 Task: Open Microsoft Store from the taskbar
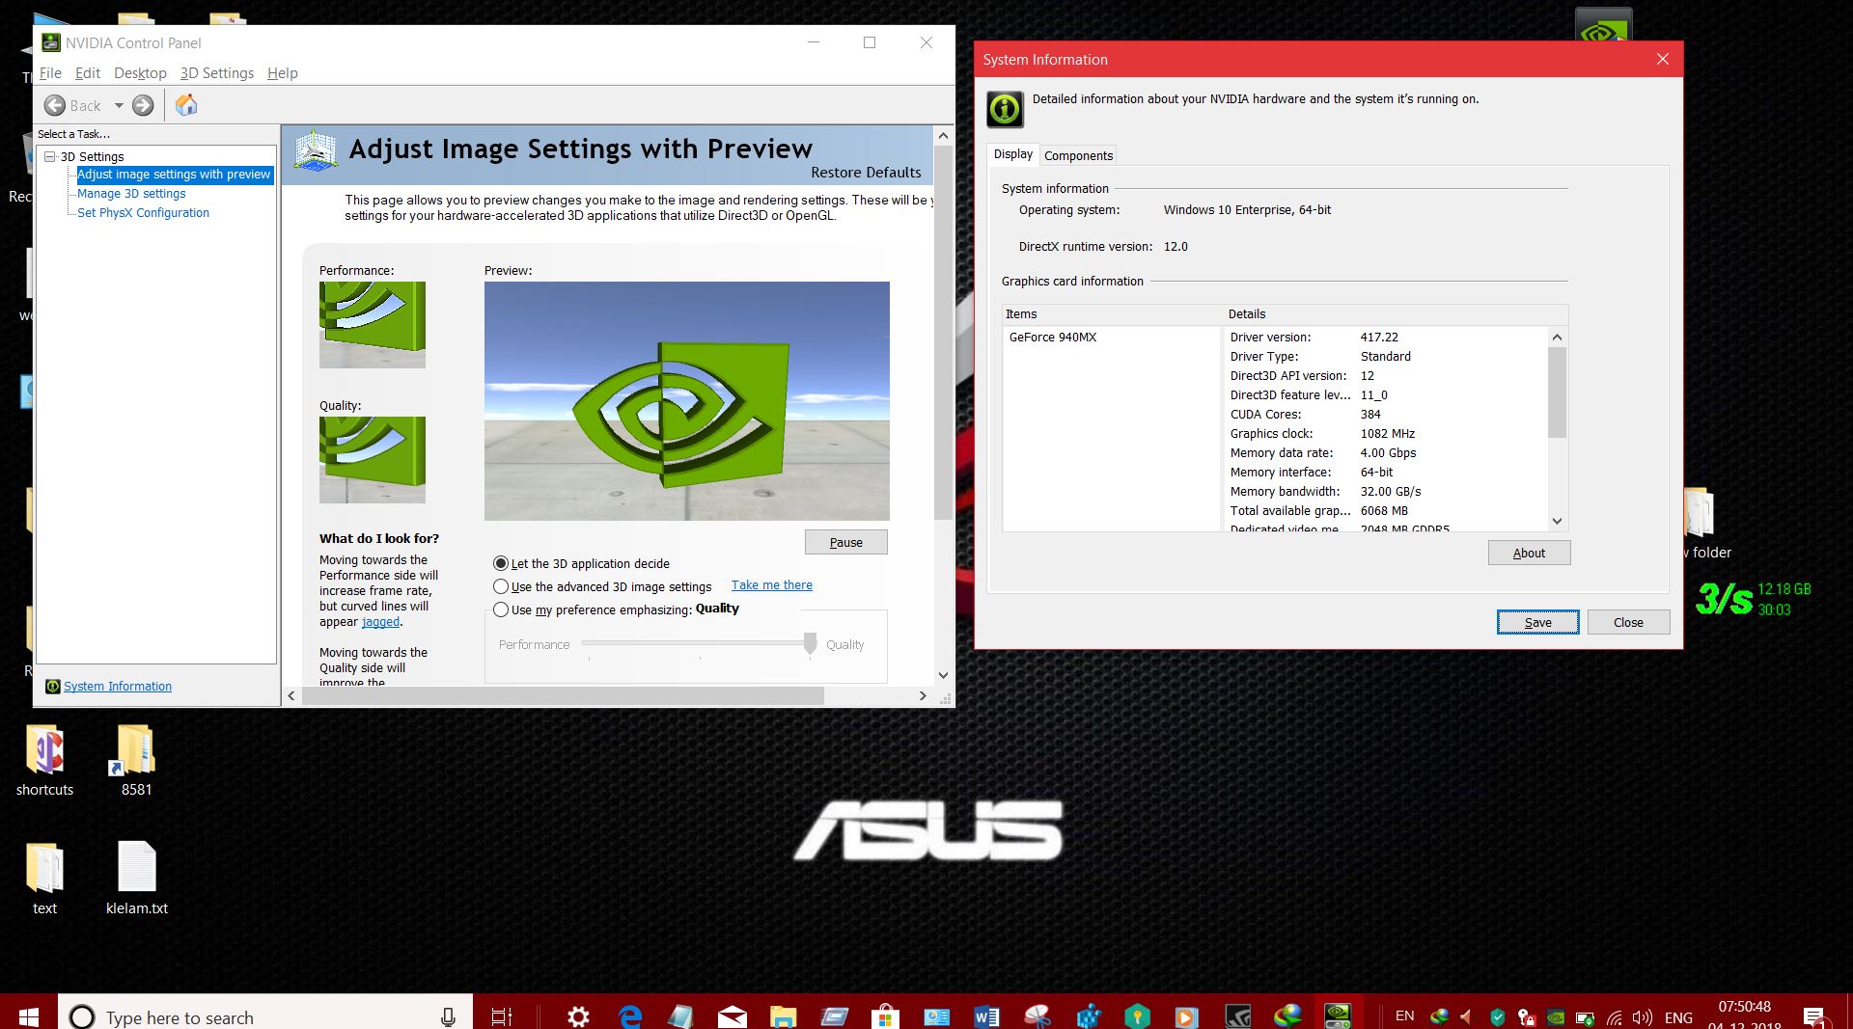click(885, 1016)
